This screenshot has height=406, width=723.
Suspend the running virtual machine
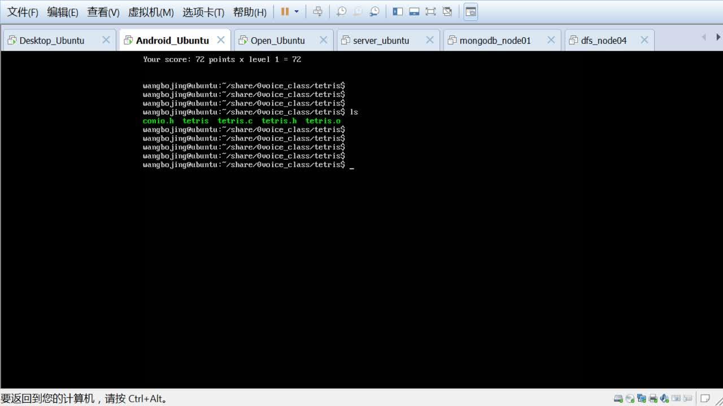[284, 11]
